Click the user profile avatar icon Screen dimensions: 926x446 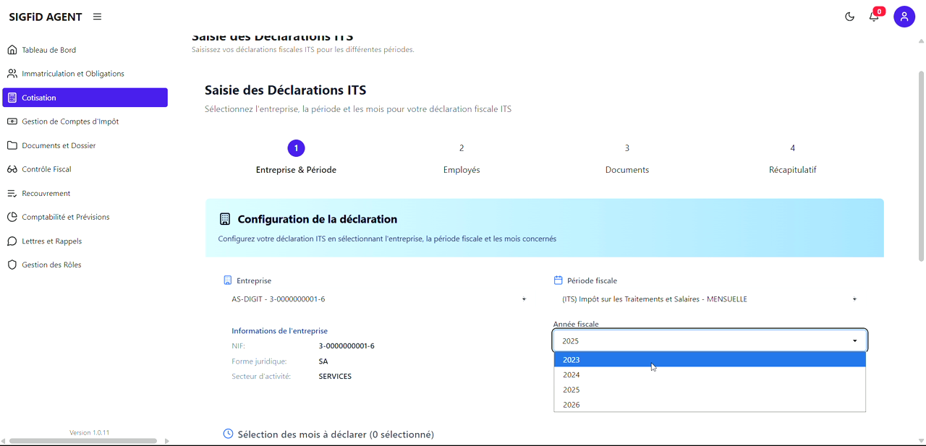click(x=904, y=16)
